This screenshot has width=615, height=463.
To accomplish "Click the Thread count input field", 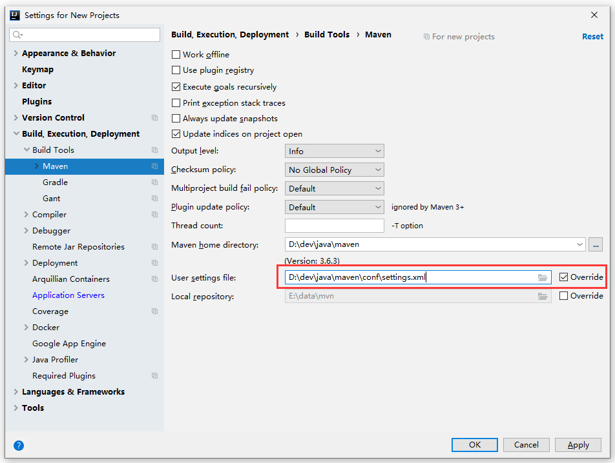I will coord(335,226).
